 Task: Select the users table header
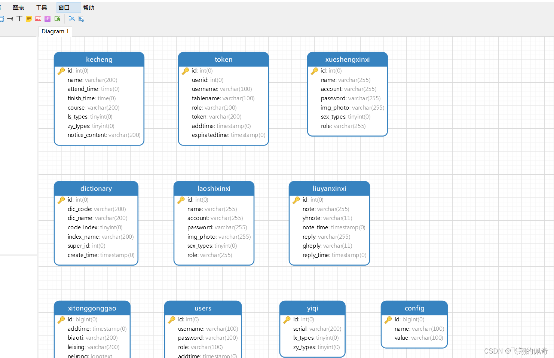pyautogui.click(x=203, y=308)
